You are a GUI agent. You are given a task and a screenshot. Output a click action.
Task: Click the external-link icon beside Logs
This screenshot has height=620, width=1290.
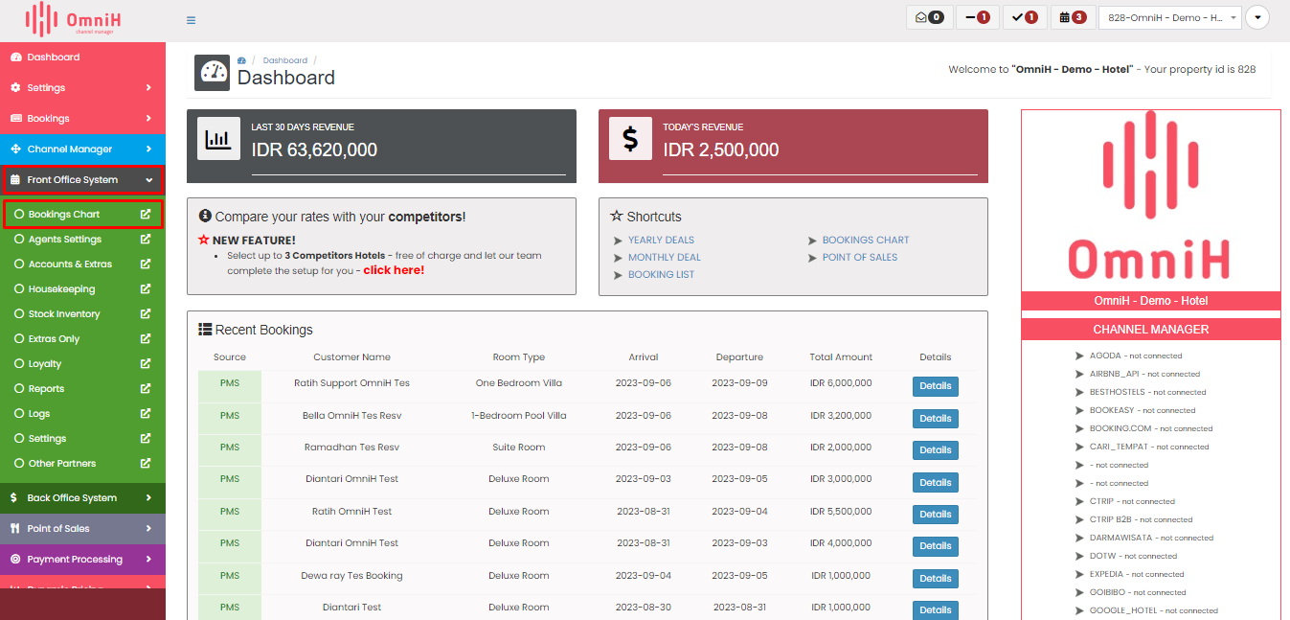click(x=146, y=414)
